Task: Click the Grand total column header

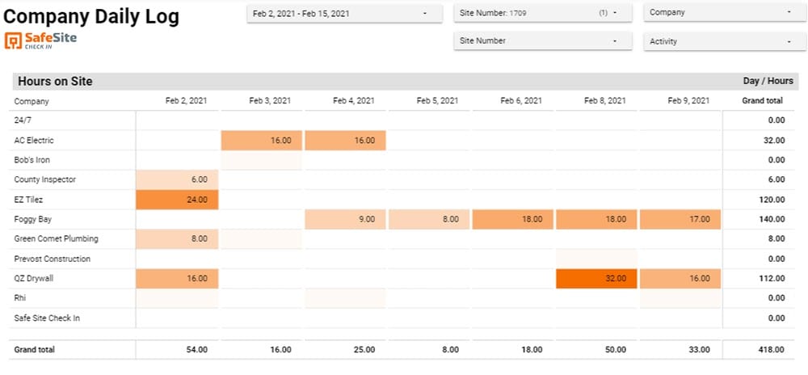Action: 762,101
